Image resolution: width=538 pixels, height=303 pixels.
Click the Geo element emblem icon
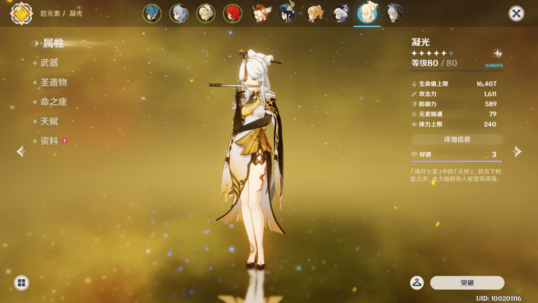(x=22, y=13)
